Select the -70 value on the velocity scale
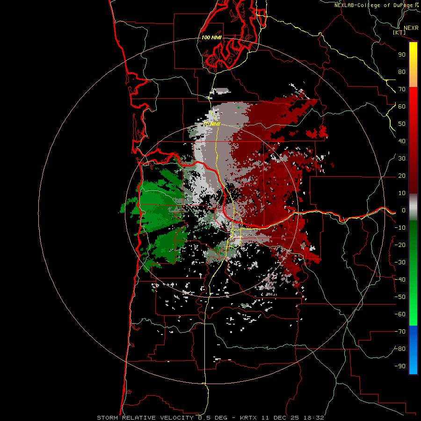Viewport: 421px width, 421px height. coord(400,332)
